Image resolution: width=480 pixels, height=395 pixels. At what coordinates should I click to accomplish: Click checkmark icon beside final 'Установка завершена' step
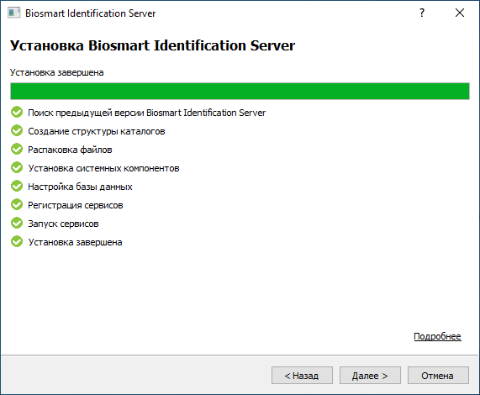(17, 242)
